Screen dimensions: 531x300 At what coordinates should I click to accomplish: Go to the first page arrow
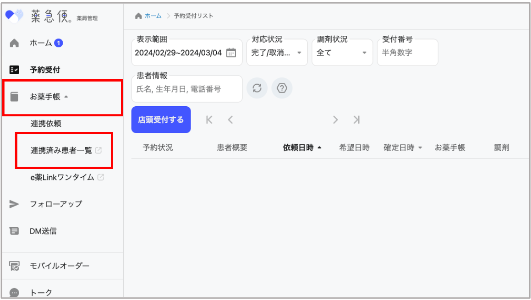point(209,120)
